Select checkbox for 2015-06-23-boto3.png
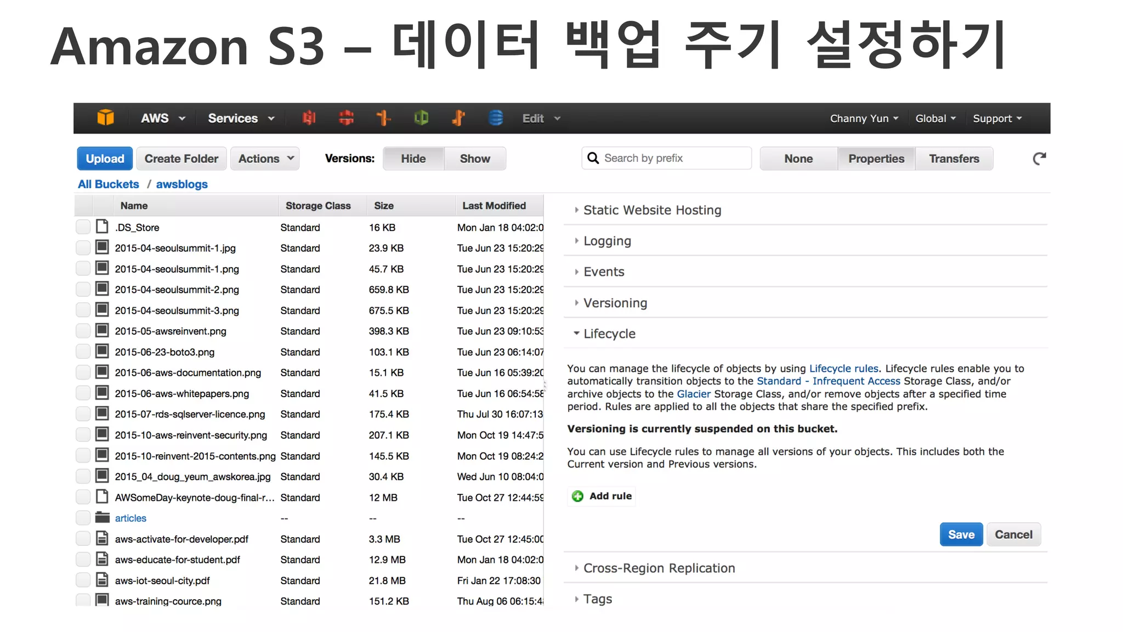 pyautogui.click(x=83, y=352)
